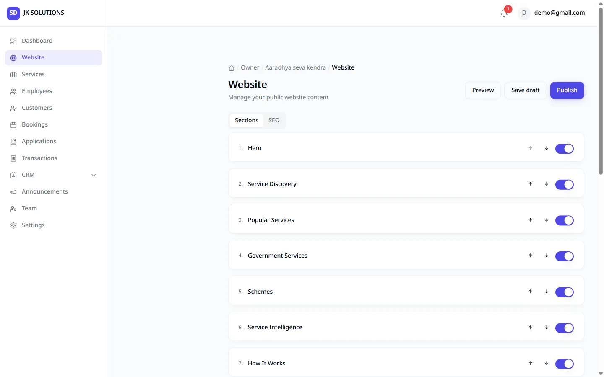Switch to the SEO tab
Viewport: 604px width, 377px height.
(x=274, y=121)
